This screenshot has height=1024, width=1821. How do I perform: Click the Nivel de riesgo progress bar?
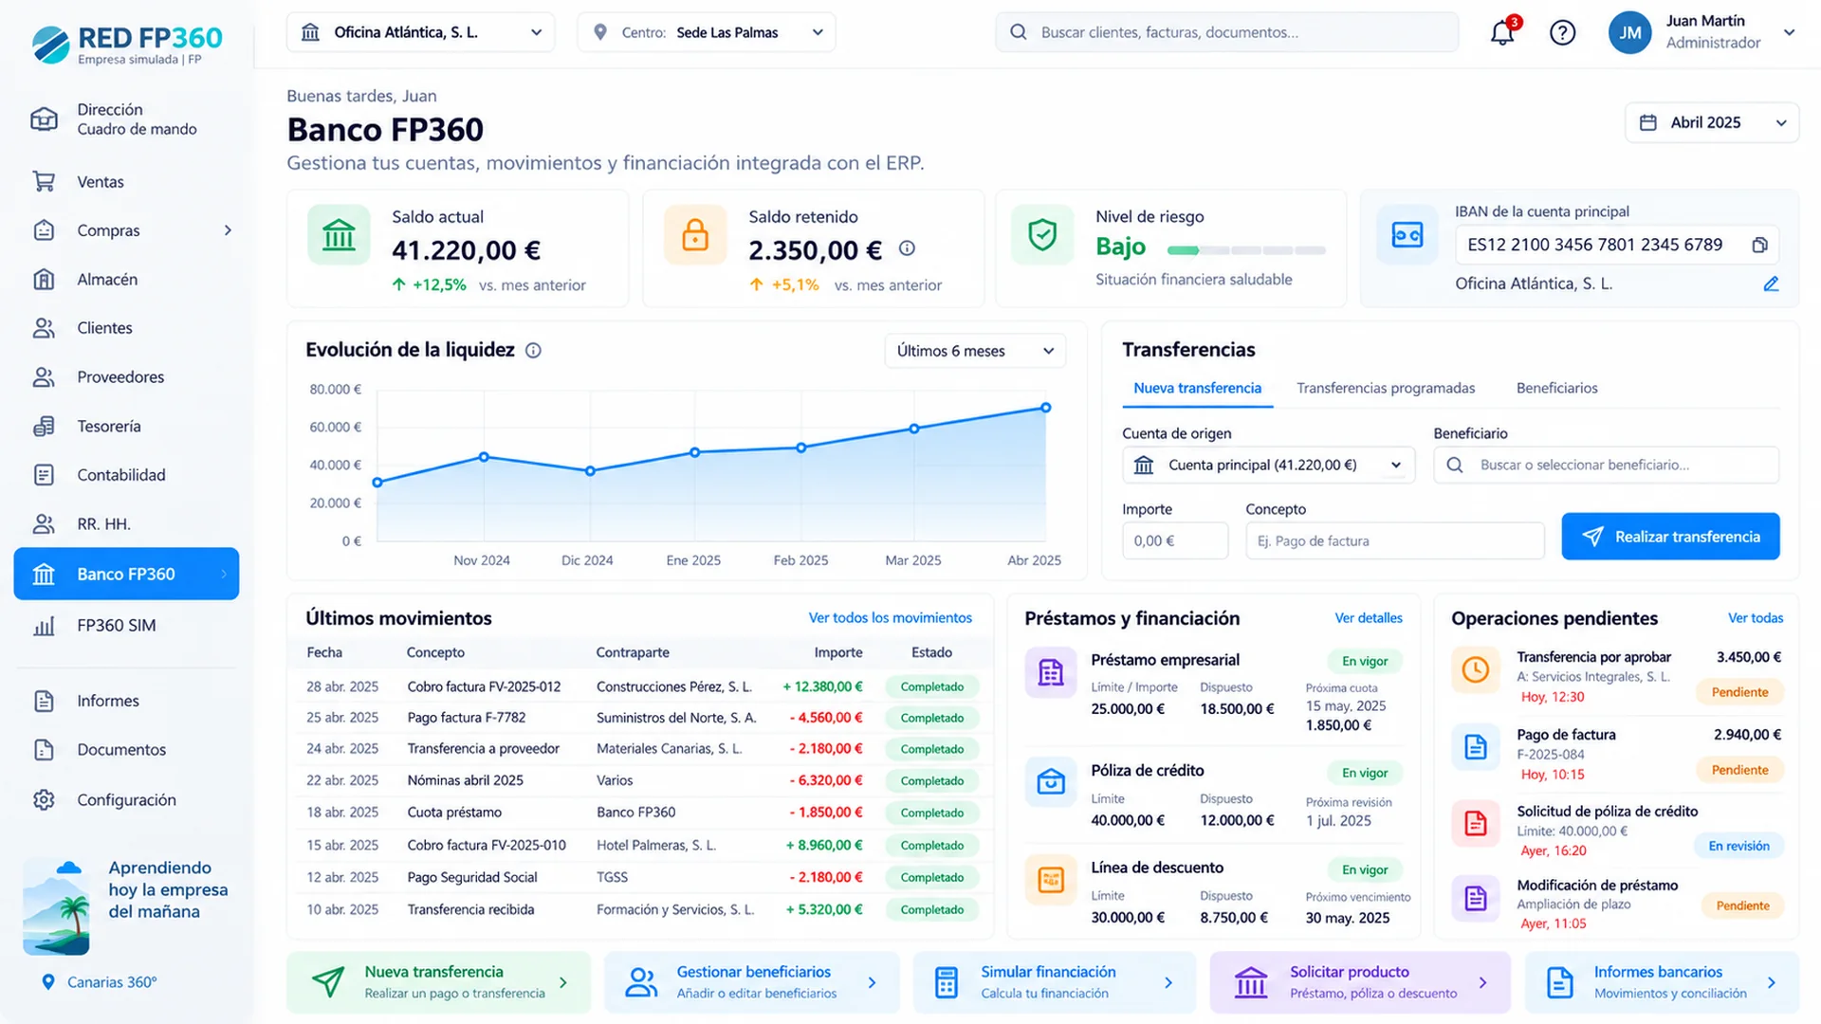[x=1246, y=250]
